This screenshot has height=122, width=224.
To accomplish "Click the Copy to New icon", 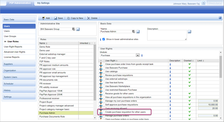I will click(68, 18).
